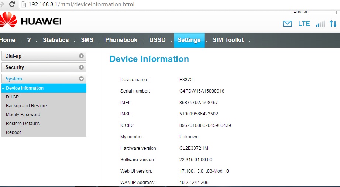
Task: Click the Serial number label
Action: coord(135,91)
